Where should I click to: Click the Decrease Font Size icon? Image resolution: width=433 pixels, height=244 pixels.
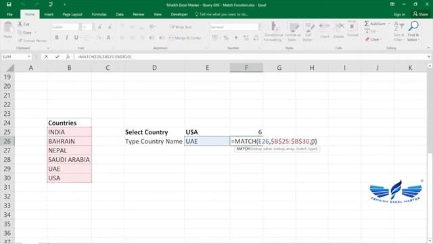coord(110,27)
